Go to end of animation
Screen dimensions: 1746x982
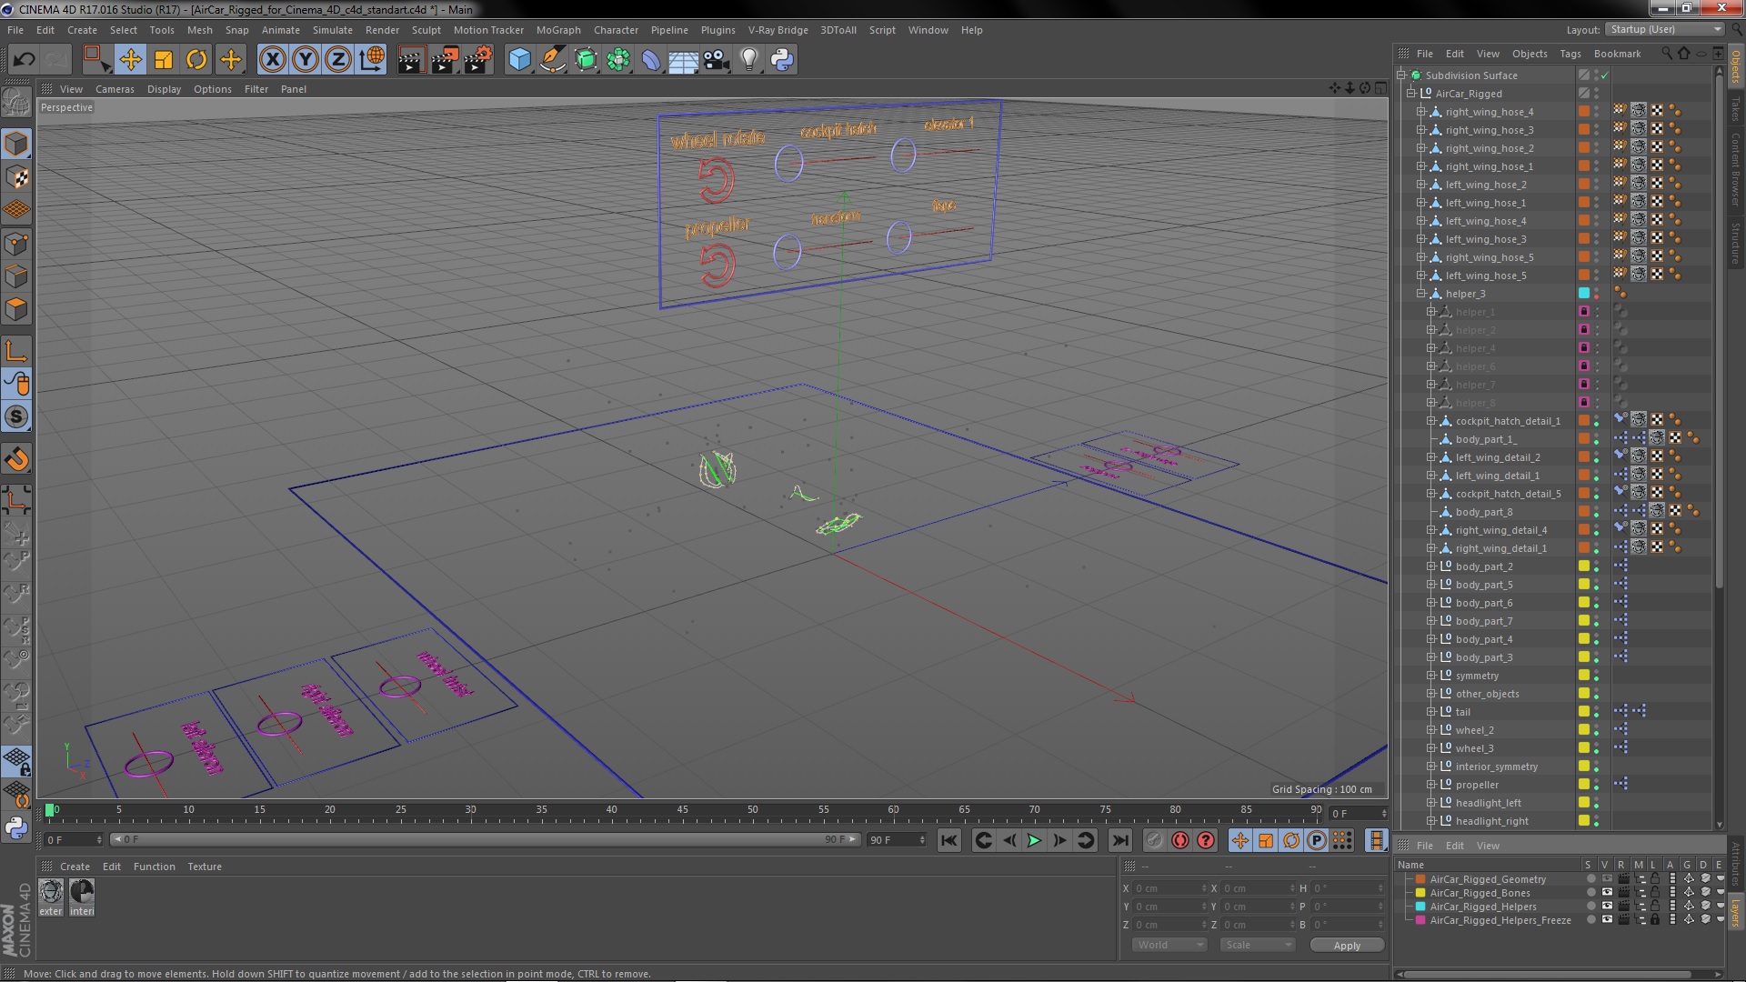(x=1120, y=840)
